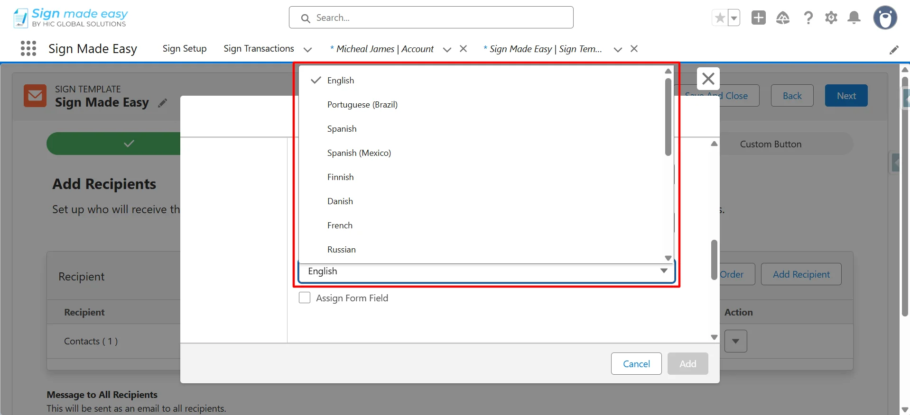Click the edit navigation pencil icon
The height and width of the screenshot is (415, 910).
[894, 50]
